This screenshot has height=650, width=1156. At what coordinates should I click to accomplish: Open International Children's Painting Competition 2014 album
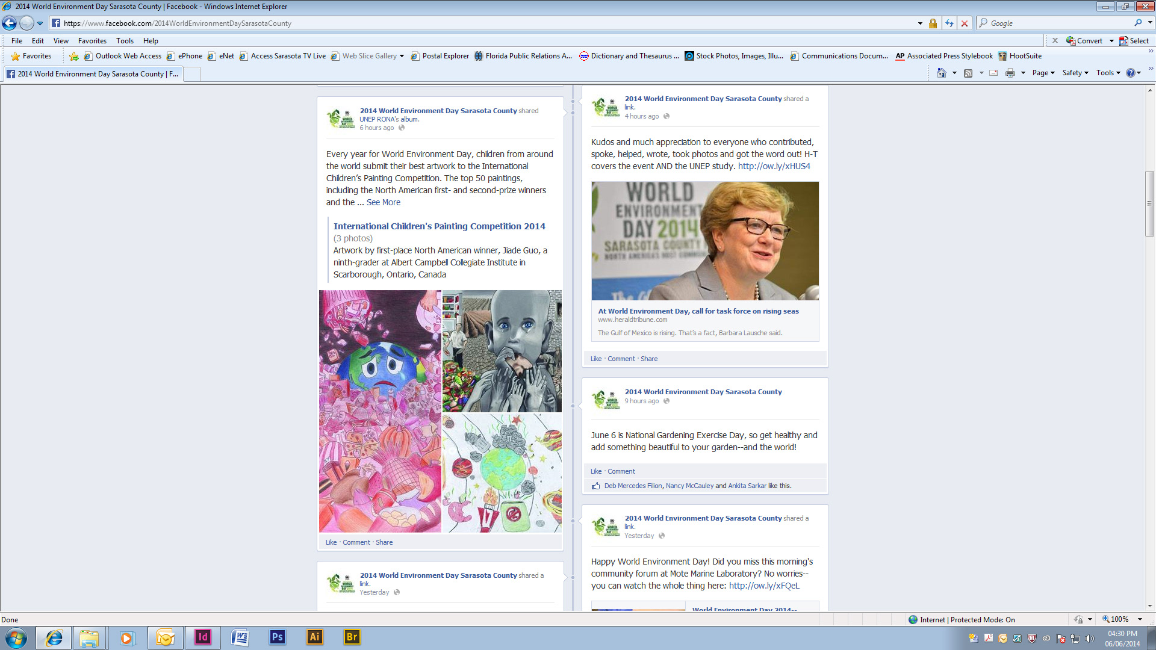439,226
